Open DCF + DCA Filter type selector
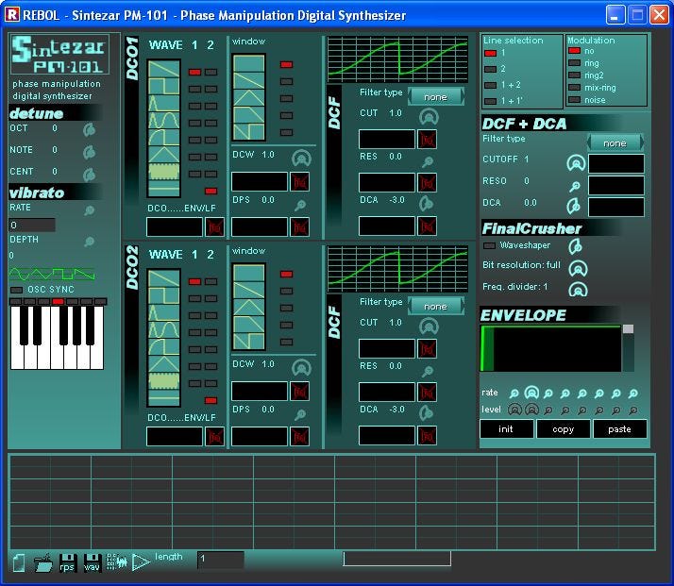 pyautogui.click(x=615, y=143)
